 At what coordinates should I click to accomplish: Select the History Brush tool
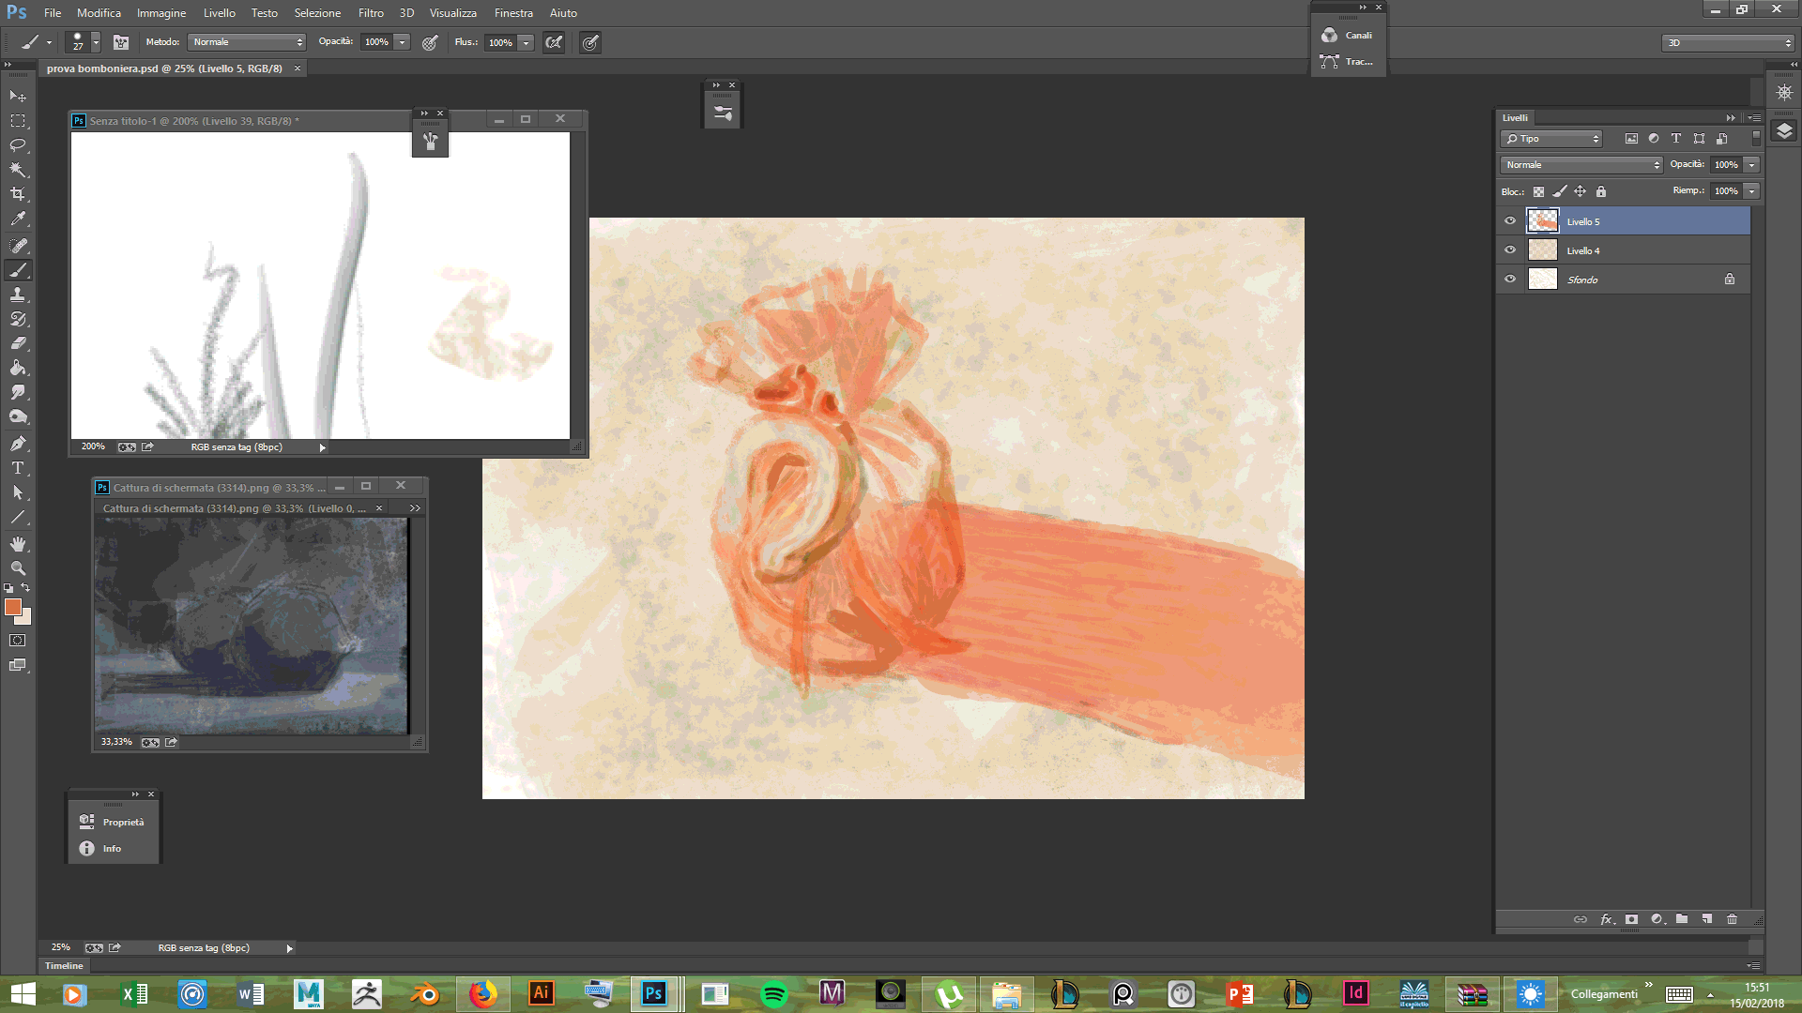pos(18,319)
